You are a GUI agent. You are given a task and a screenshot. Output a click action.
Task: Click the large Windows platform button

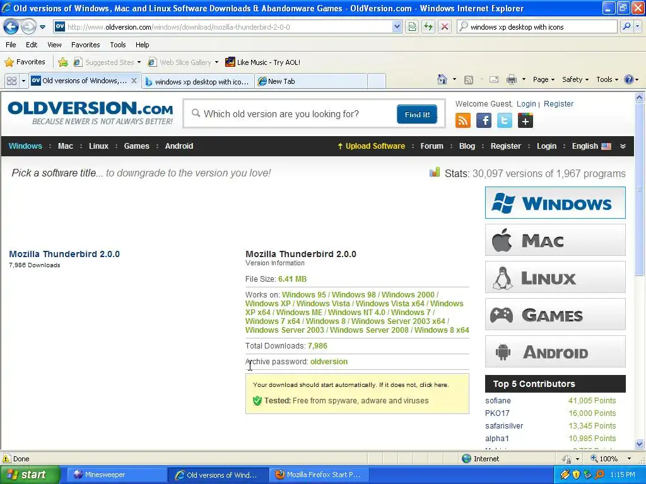click(555, 202)
